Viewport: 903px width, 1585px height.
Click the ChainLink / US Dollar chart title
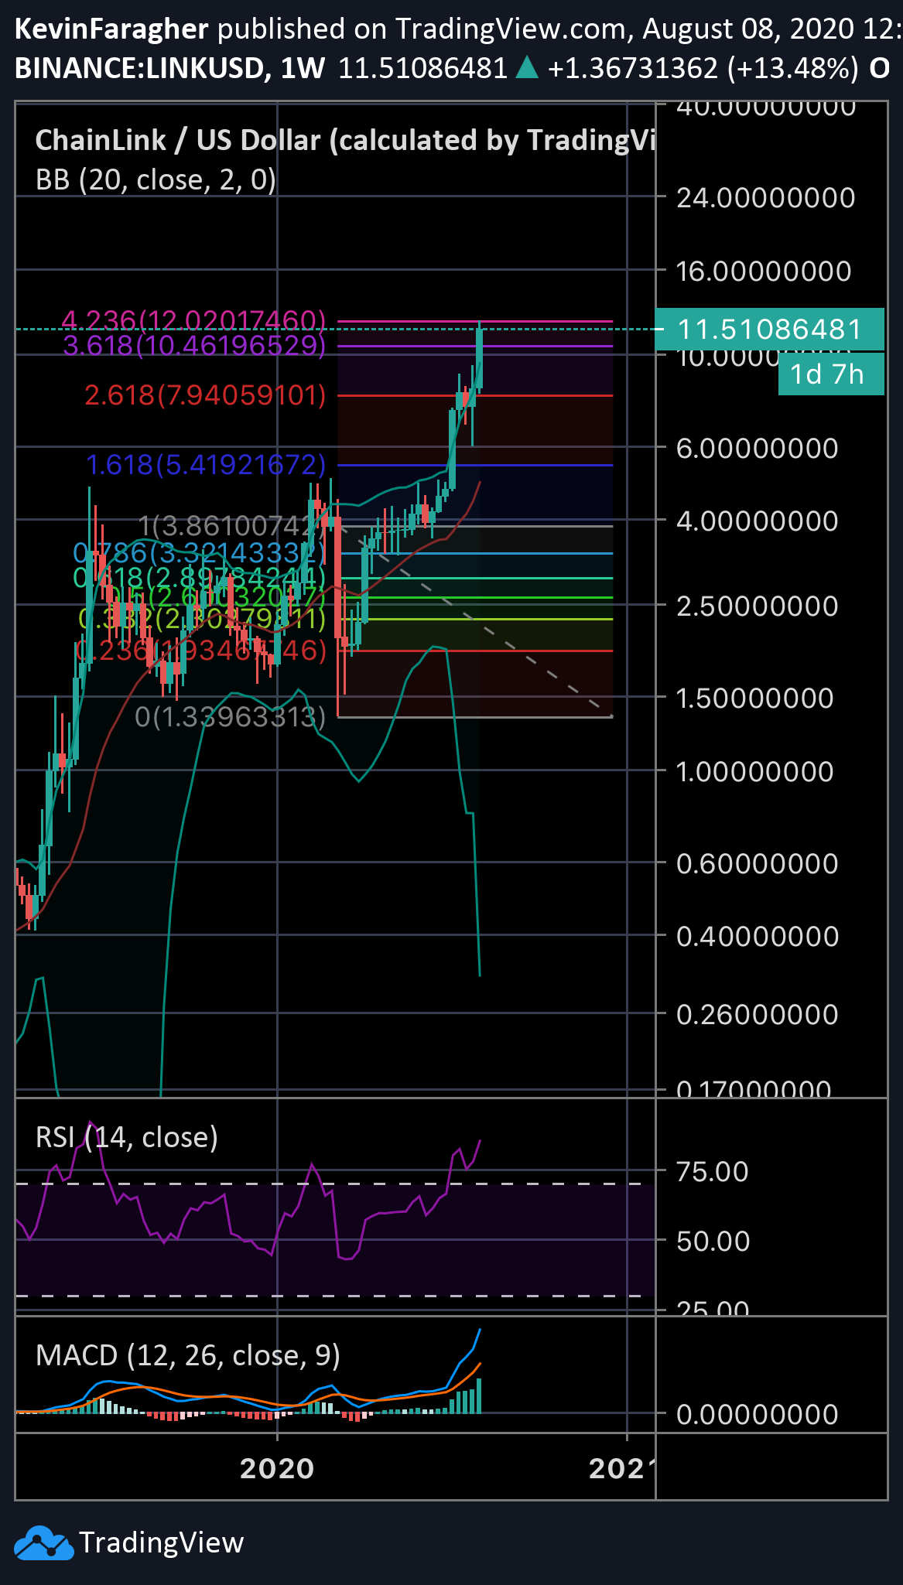(345, 140)
